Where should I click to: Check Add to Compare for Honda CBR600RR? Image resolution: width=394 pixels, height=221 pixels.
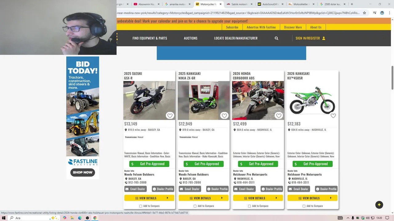tap(250, 206)
